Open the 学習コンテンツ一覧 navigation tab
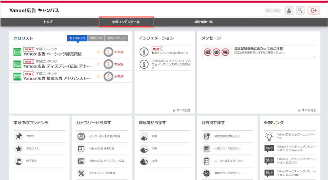 (126, 22)
